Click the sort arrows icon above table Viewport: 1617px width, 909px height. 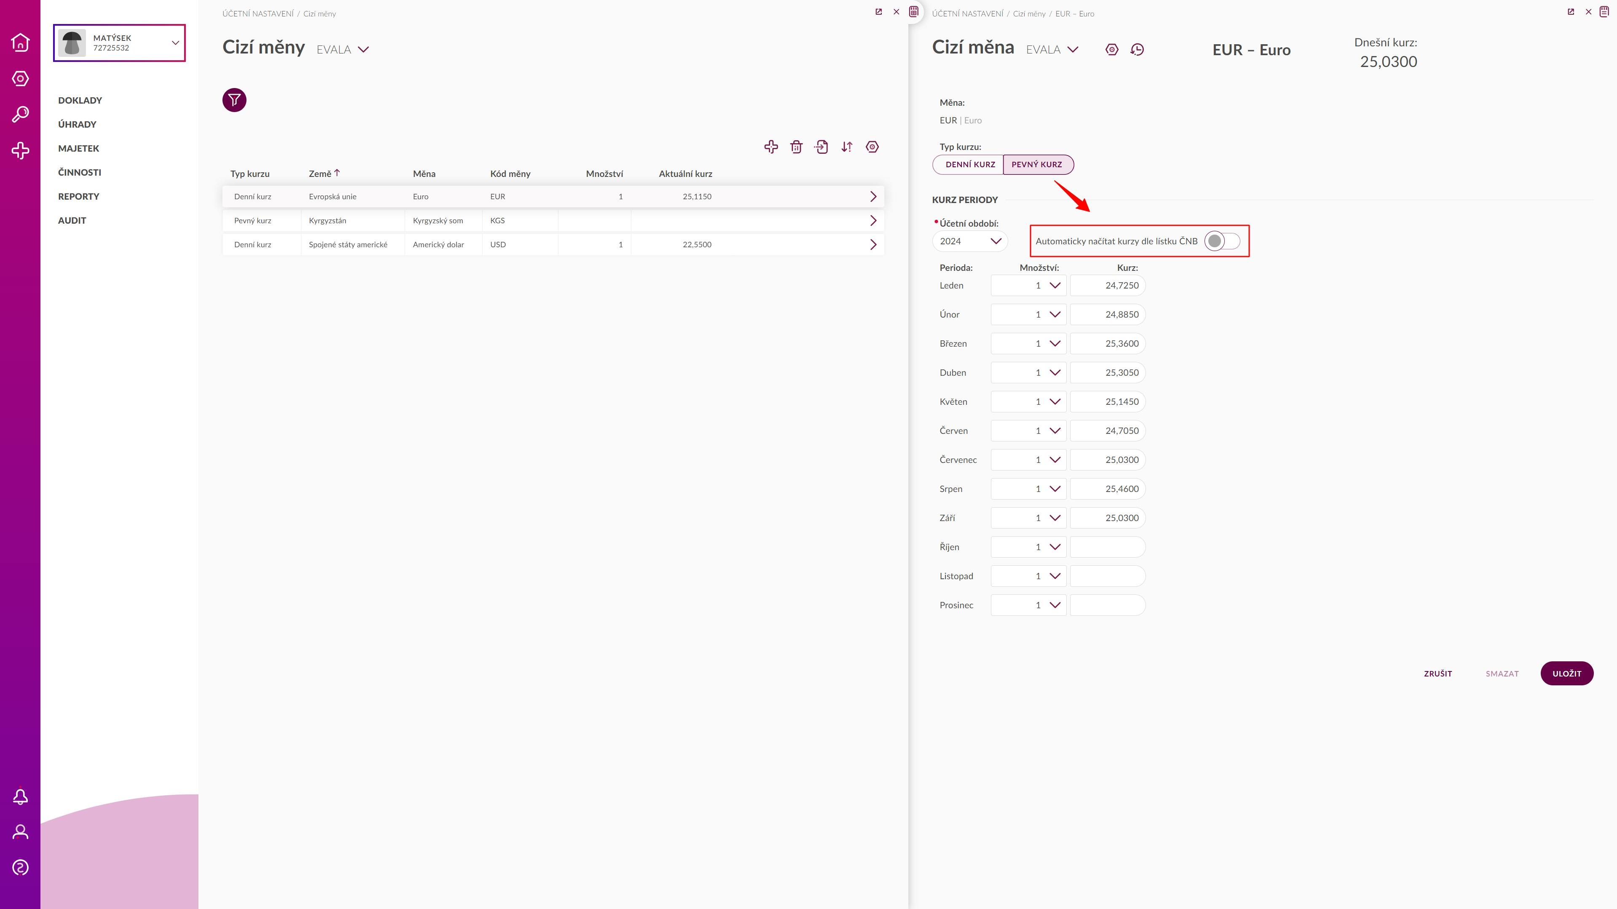tap(847, 147)
